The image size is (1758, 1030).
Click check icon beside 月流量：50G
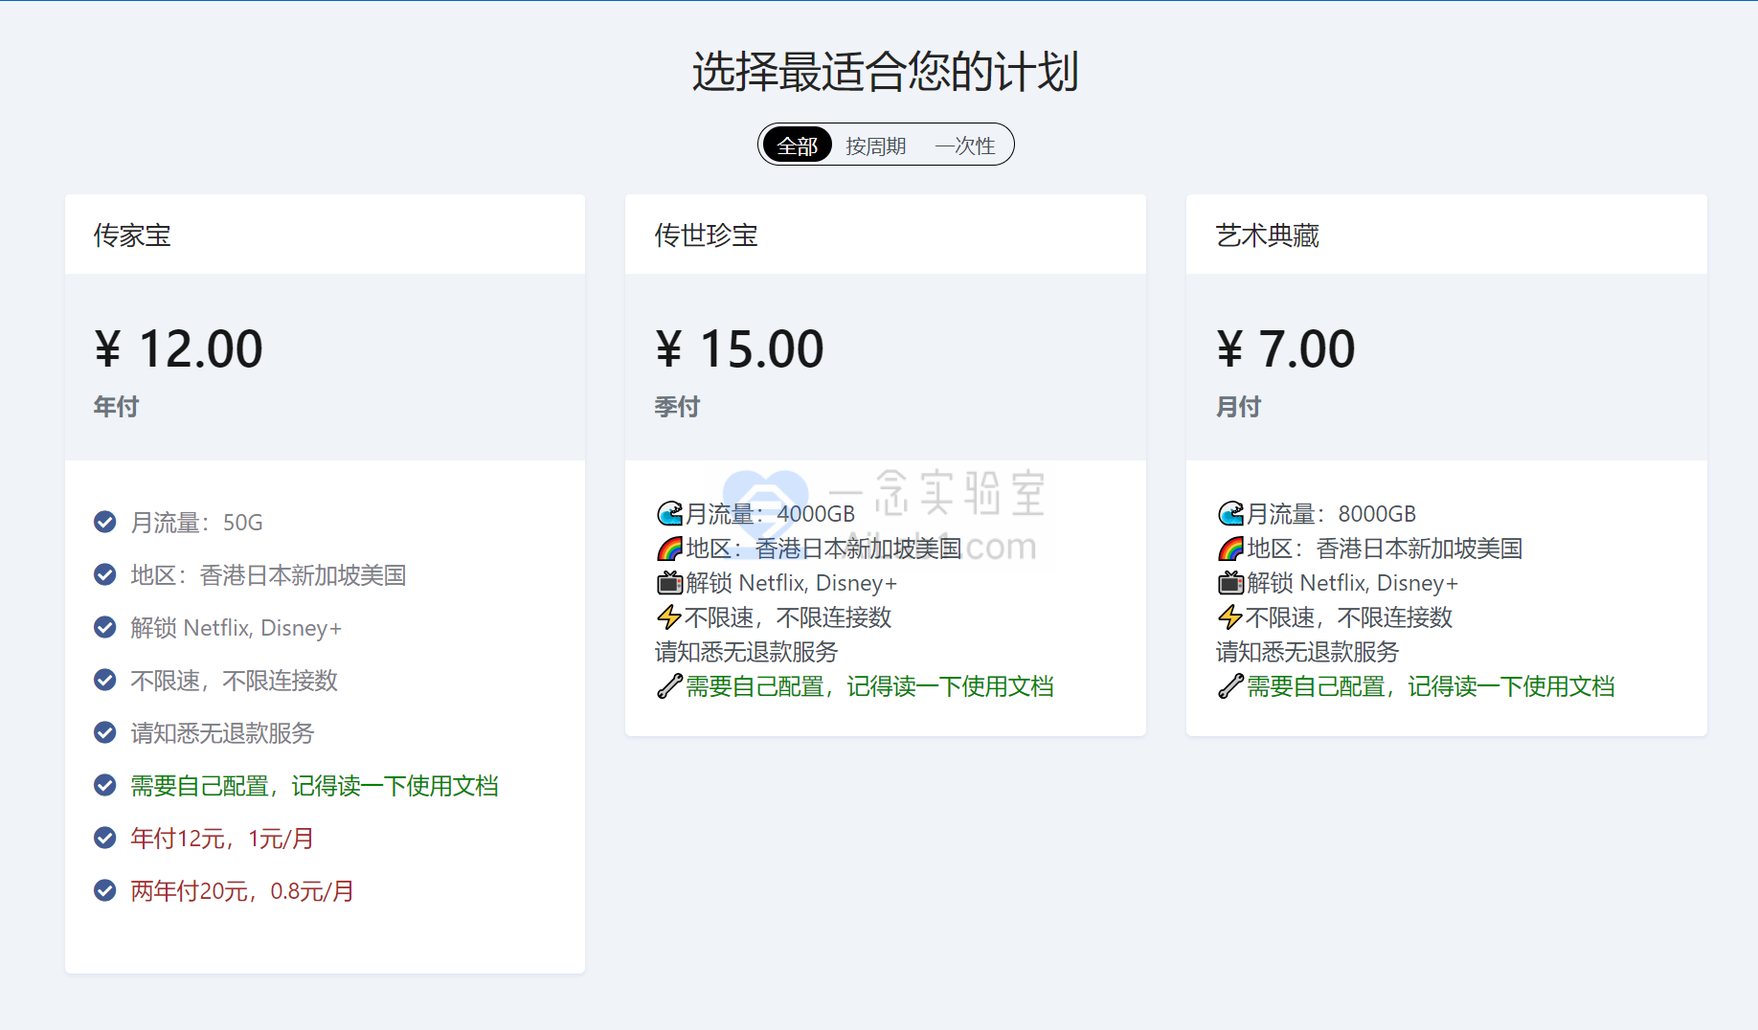tap(105, 522)
